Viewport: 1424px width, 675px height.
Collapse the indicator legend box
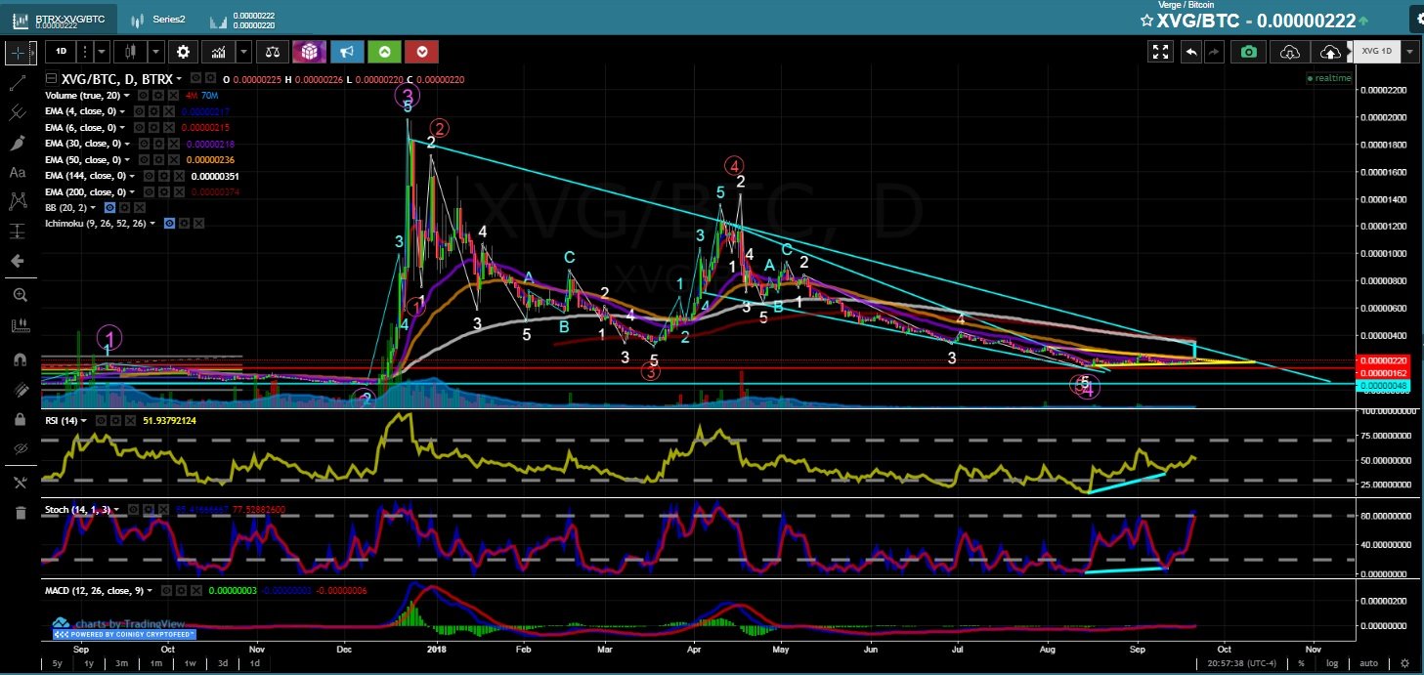pyautogui.click(x=52, y=79)
